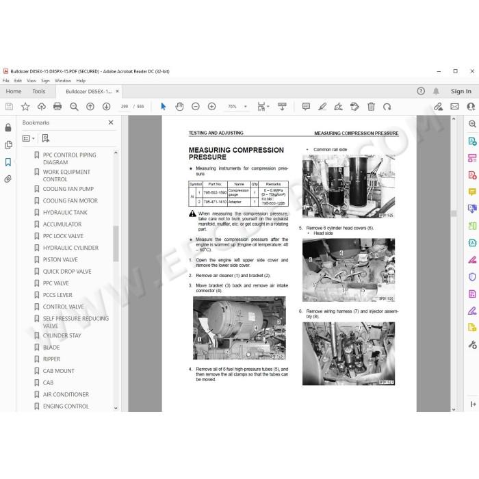Open bookmark options list dropdown

click(x=29, y=138)
